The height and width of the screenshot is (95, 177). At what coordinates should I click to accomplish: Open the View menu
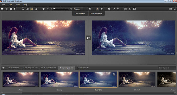point(18,4)
